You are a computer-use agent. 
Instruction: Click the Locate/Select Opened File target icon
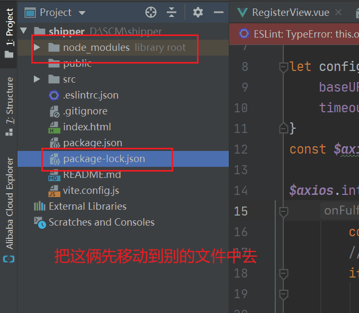pos(151,12)
